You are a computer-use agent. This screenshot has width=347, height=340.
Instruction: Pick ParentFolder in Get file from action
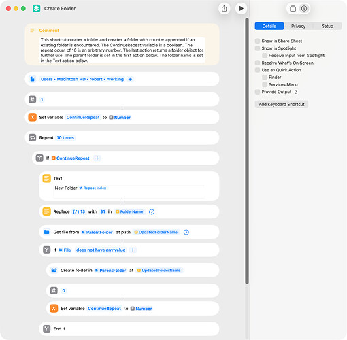click(x=97, y=232)
